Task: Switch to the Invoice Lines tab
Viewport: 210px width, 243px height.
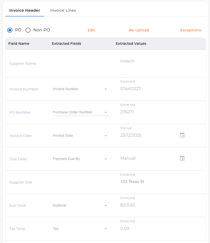Action: click(63, 10)
